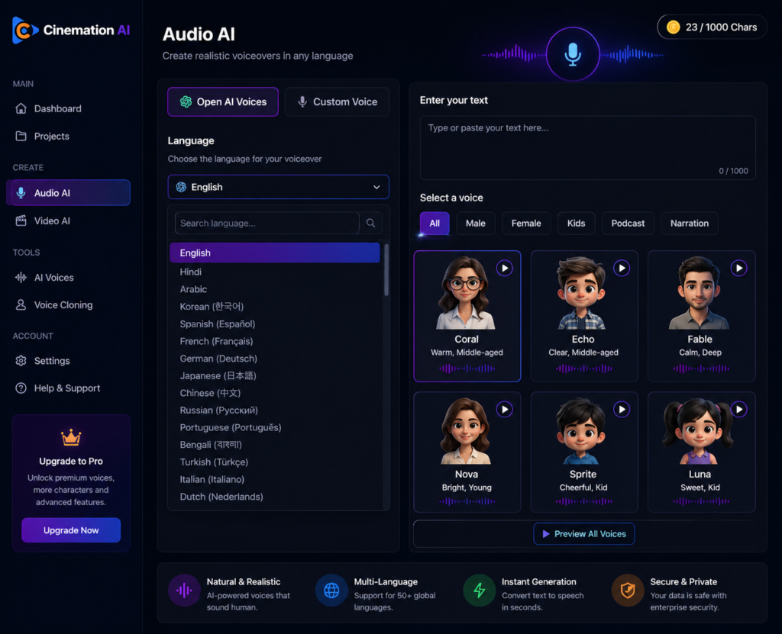Select German (Deutsch) from language list

(x=275, y=359)
